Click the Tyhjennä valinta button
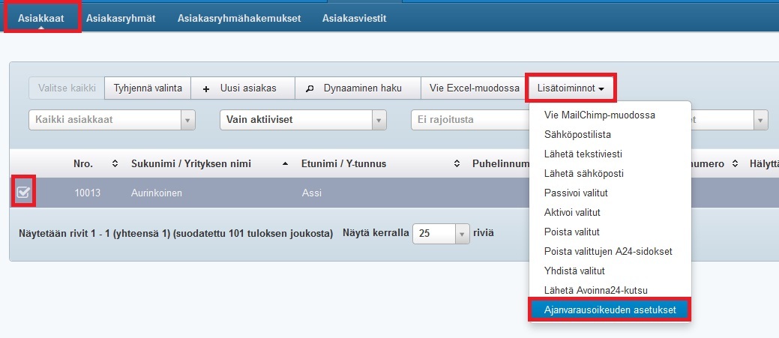This screenshot has width=779, height=338. [x=148, y=88]
